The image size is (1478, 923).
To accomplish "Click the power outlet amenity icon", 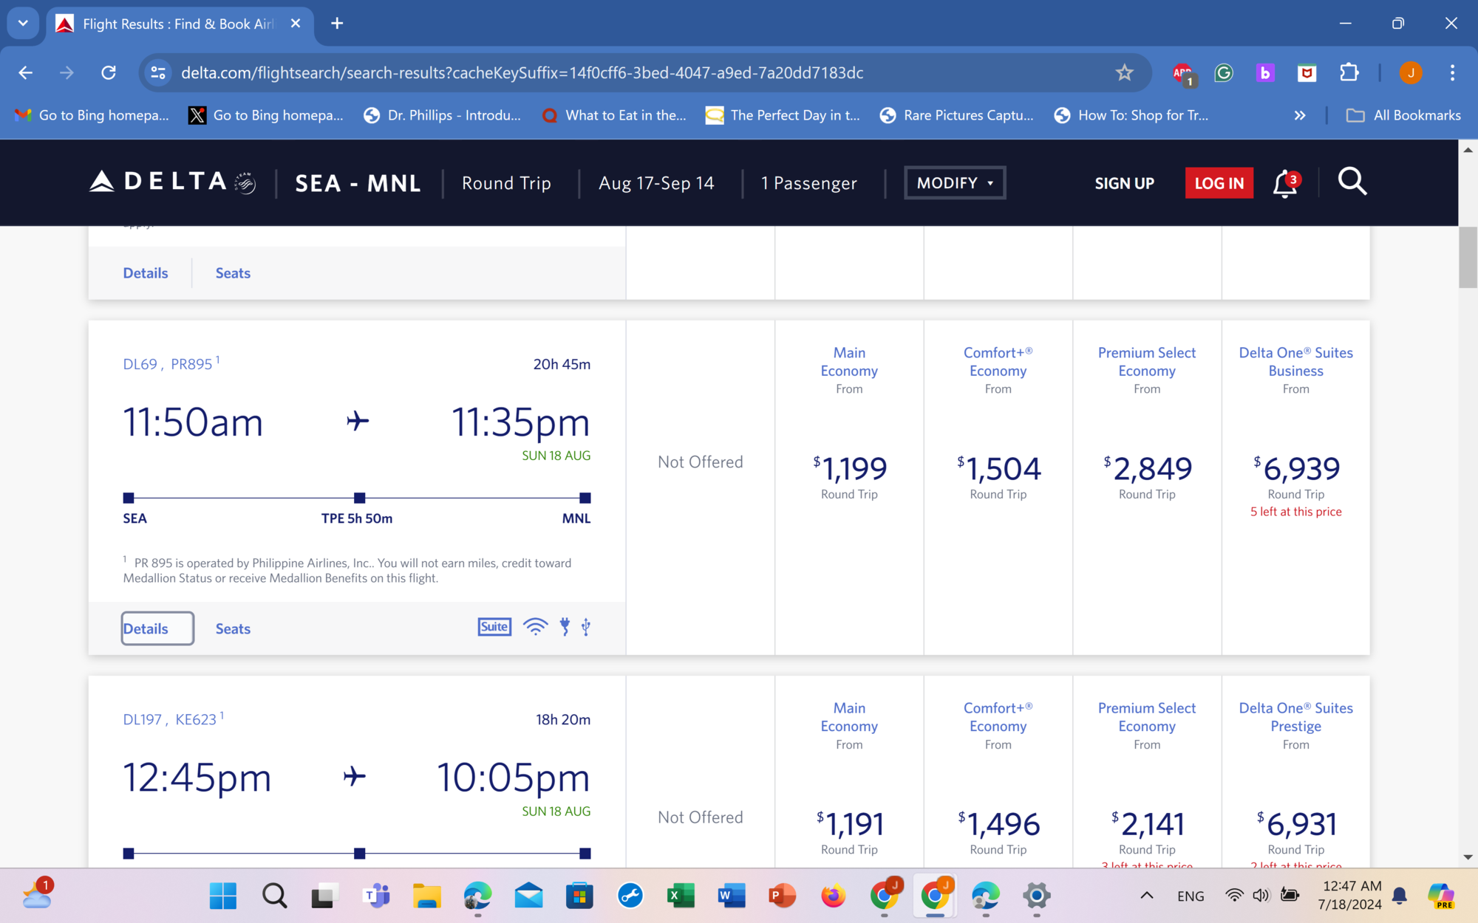I will [x=565, y=628].
